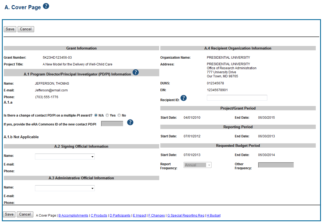Click the top Save button
Image resolution: width=322 pixels, height=222 pixels.
[10, 29]
